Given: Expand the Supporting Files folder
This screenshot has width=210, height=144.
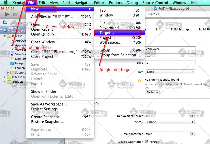Looking at the screenshot, I should point(8,73).
